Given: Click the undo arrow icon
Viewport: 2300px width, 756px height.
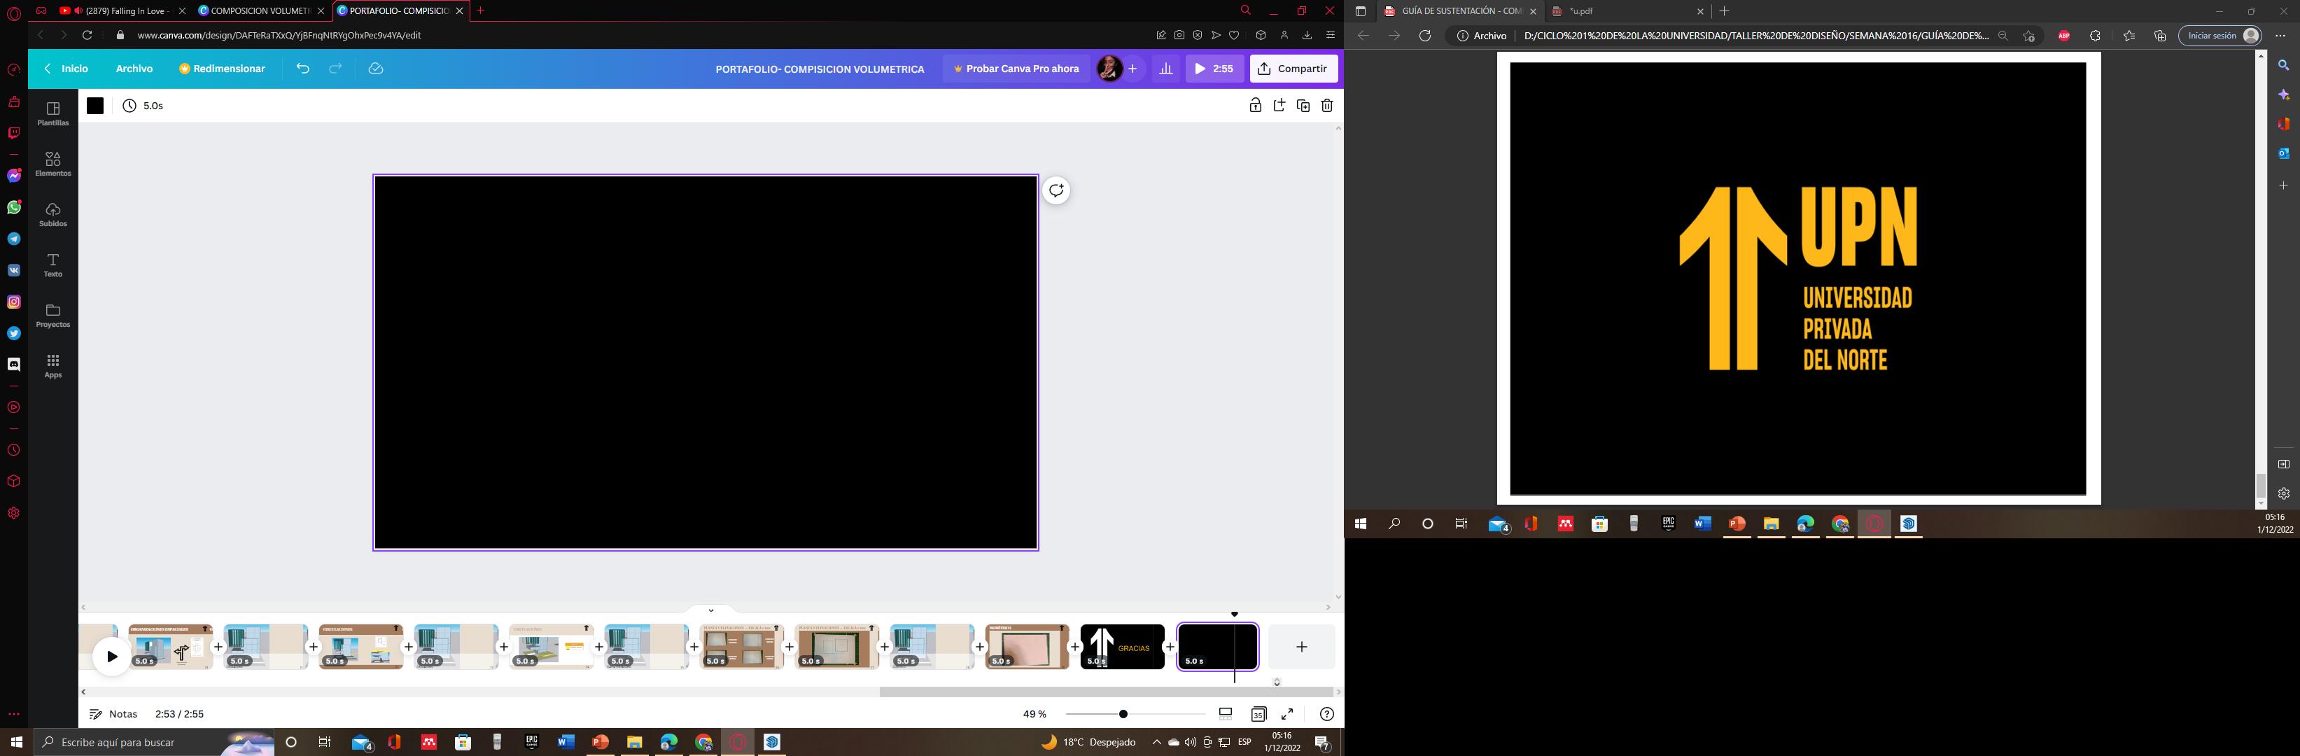Looking at the screenshot, I should coord(302,69).
